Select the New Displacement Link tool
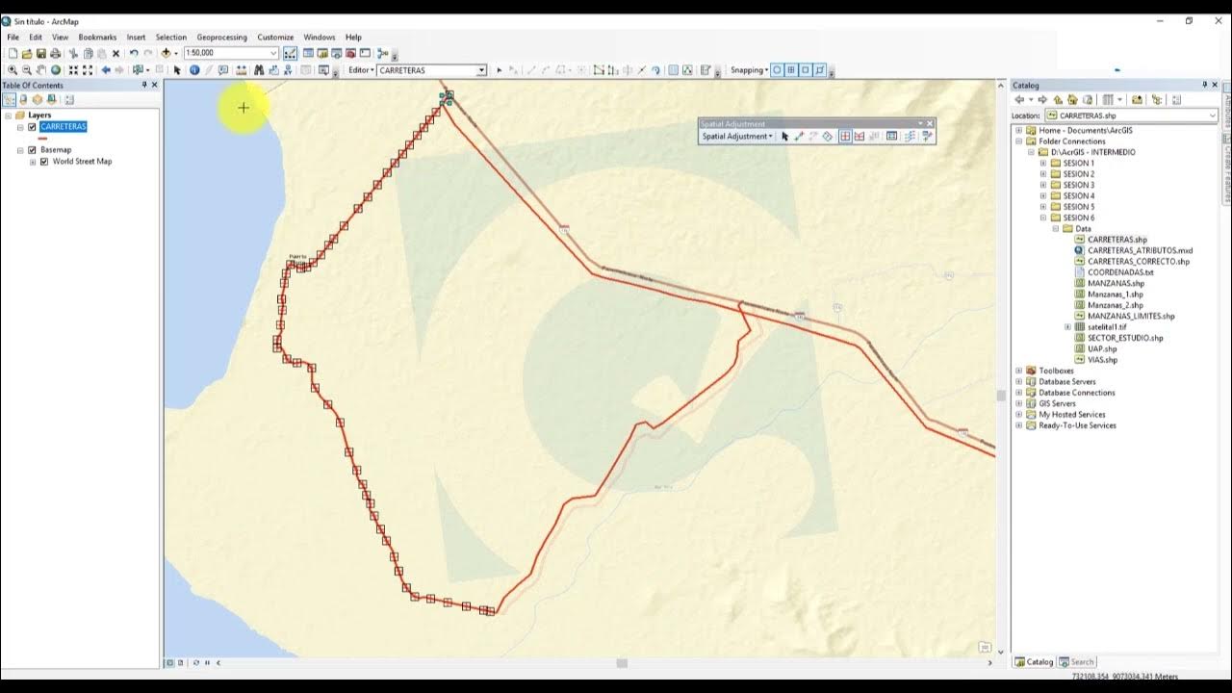Viewport: 1232px width, 693px height. 799,136
